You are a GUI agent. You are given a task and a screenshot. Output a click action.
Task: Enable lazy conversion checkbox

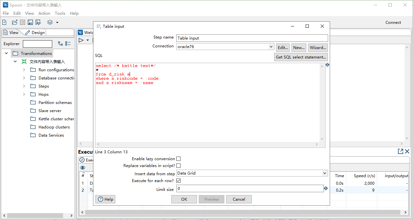[178, 159]
